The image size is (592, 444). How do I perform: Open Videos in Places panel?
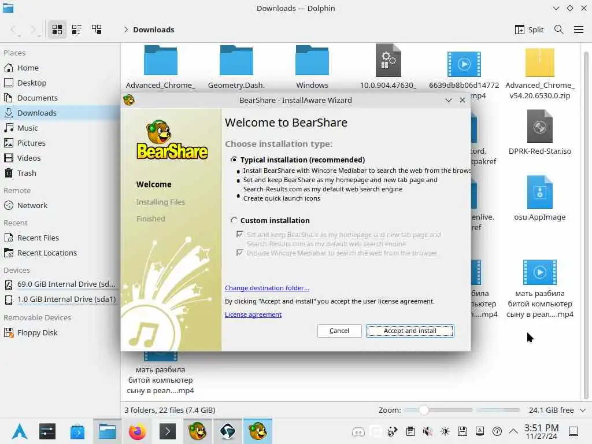pos(60,158)
